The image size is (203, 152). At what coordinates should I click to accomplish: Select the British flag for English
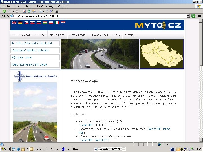(x=14, y=23)
